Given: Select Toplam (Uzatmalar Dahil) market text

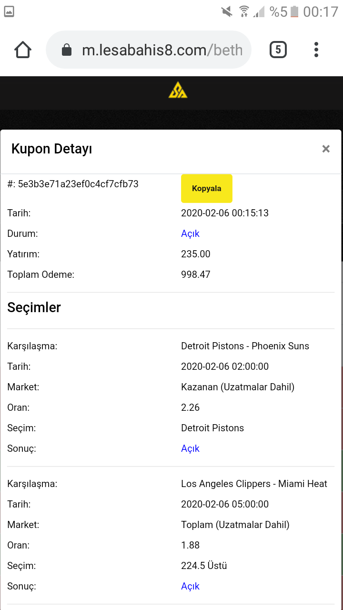Looking at the screenshot, I should pyautogui.click(x=235, y=525).
